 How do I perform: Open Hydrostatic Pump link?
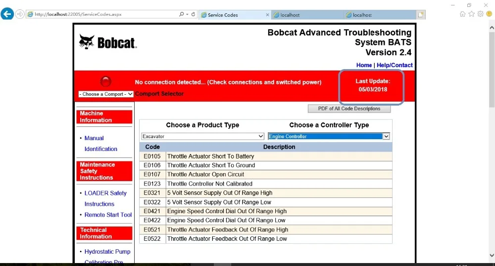coord(107,252)
